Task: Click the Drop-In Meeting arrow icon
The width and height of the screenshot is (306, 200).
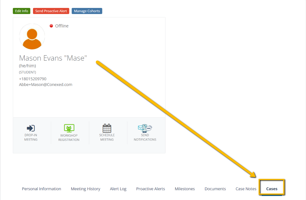Action: click(31, 128)
